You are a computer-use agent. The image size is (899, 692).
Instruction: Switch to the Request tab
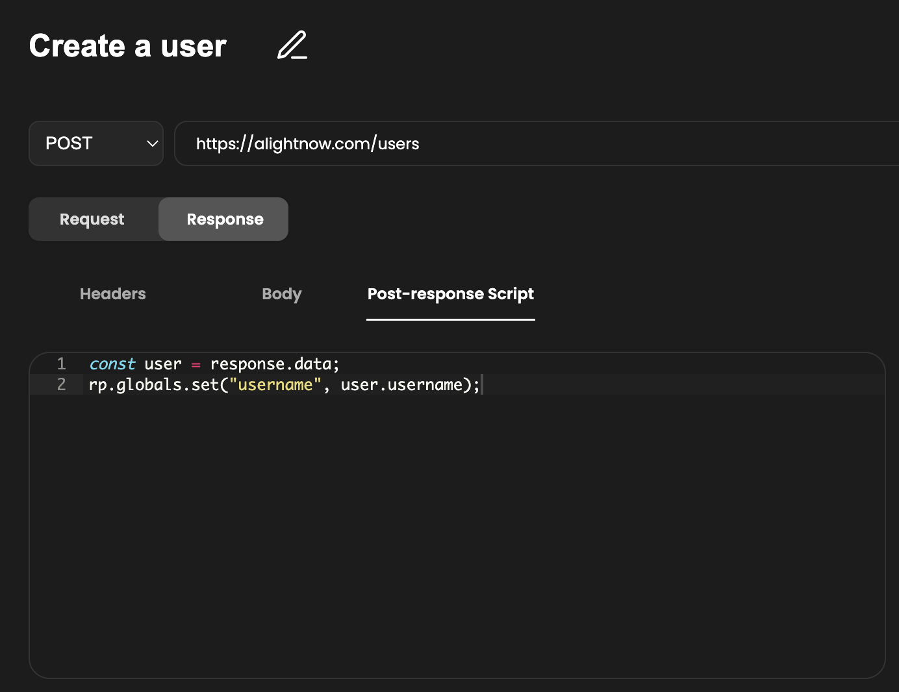(x=92, y=219)
